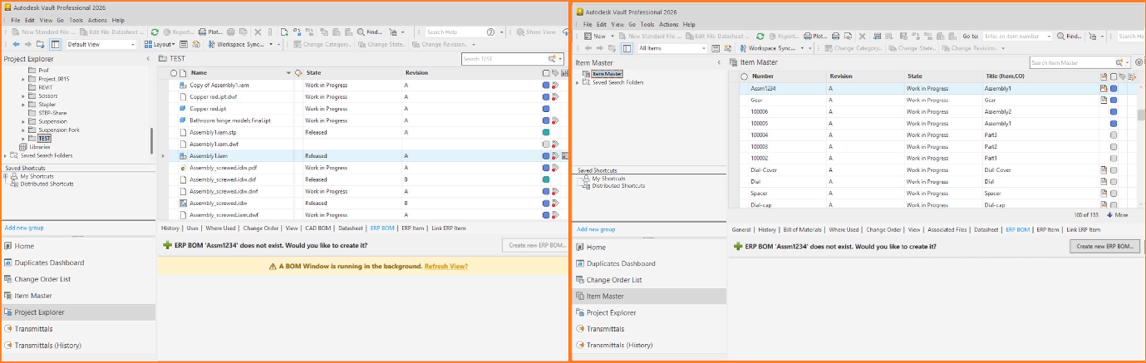Screen dimensions: 1146x363
Task: Sort by the Name column dropdown arrow
Action: tap(288, 73)
